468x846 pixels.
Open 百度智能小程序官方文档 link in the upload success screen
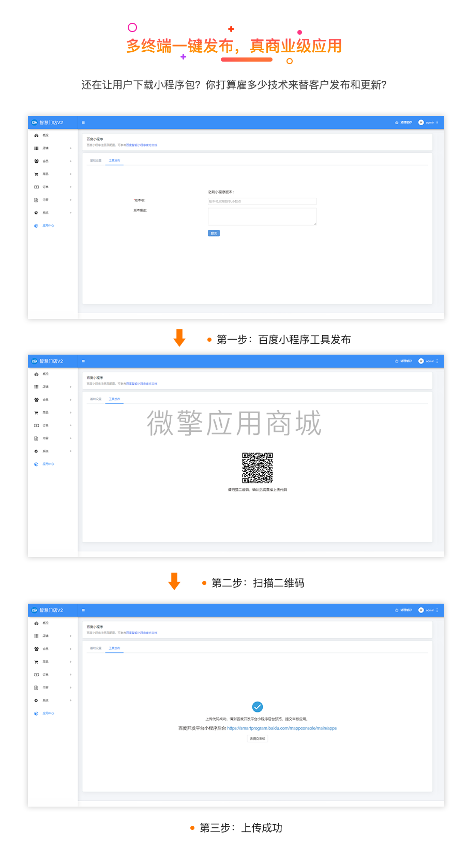pos(142,633)
